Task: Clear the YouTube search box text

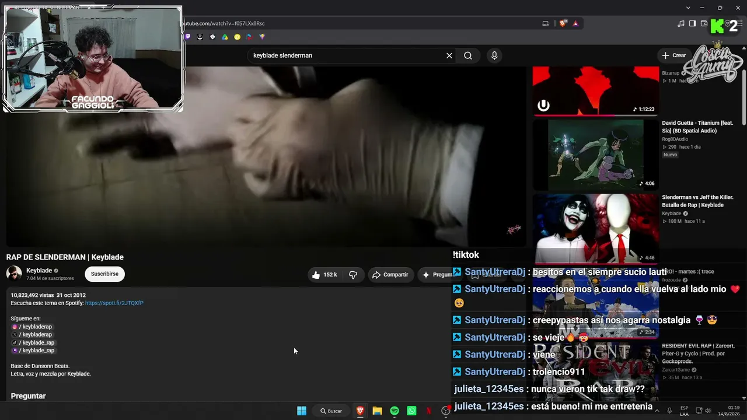Action: (x=449, y=55)
